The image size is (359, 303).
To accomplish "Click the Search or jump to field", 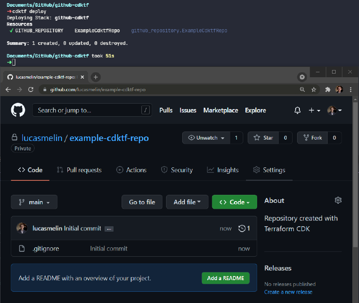I will [x=92, y=110].
